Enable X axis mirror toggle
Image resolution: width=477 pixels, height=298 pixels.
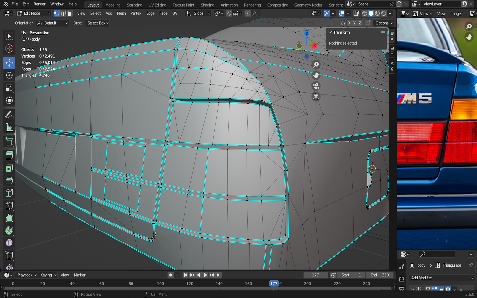click(349, 23)
